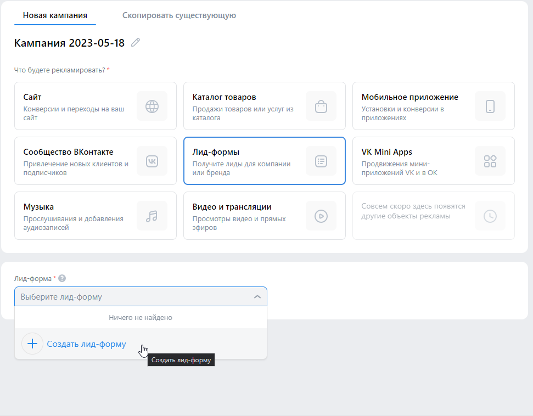Open the Новая кампания tab
Viewport: 533px width, 416px height.
click(x=55, y=15)
